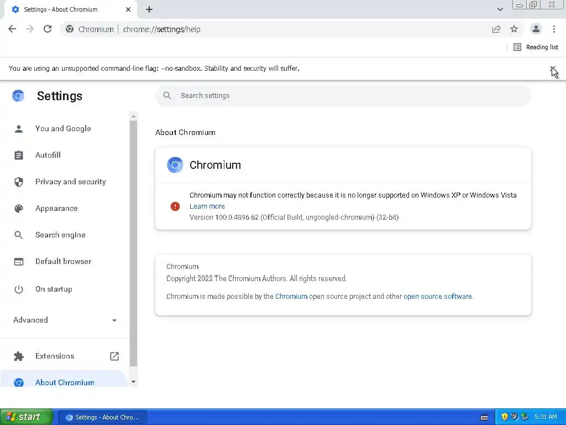The image size is (566, 425).
Task: Click the sidebar scrollbar down arrow
Action: coord(134,382)
